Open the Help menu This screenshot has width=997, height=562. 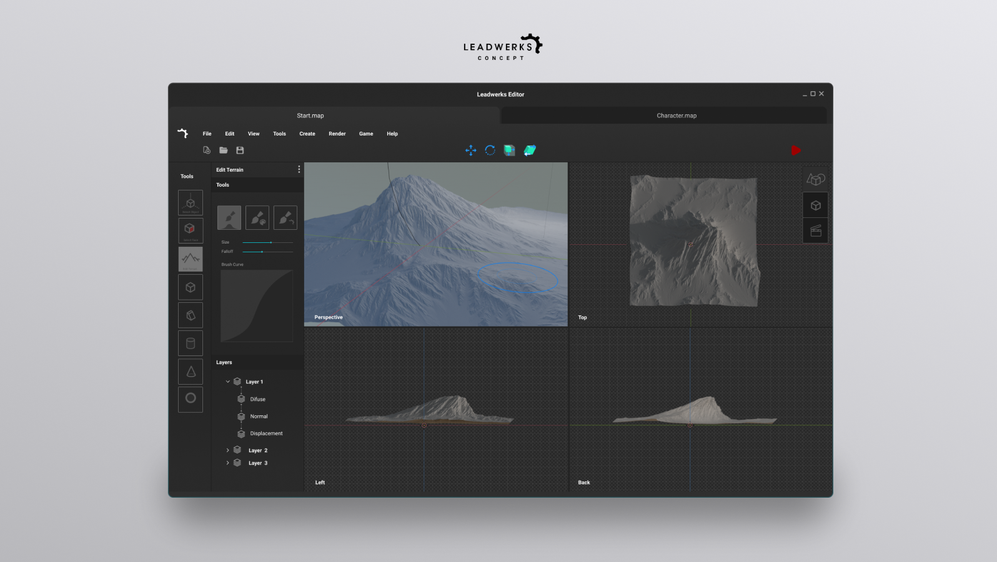click(x=392, y=134)
